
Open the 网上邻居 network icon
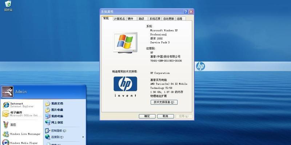(x=48, y=123)
